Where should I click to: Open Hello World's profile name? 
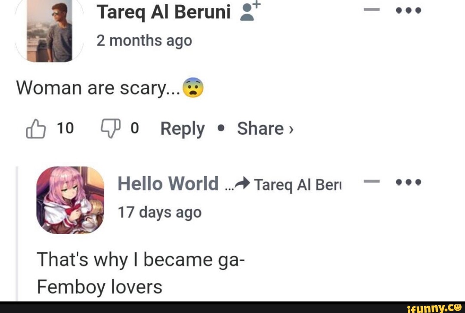click(x=168, y=184)
